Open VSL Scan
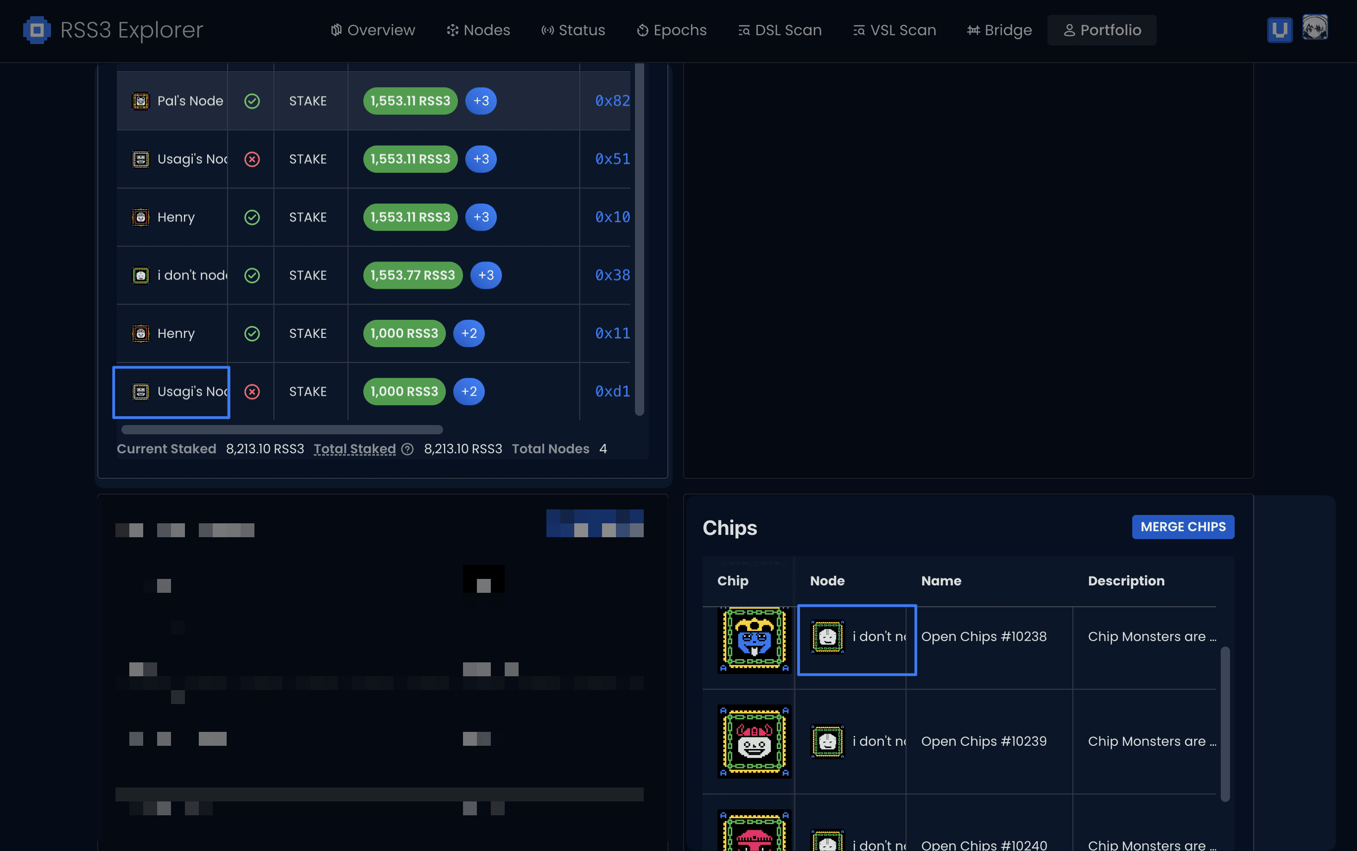1357x851 pixels. point(894,30)
